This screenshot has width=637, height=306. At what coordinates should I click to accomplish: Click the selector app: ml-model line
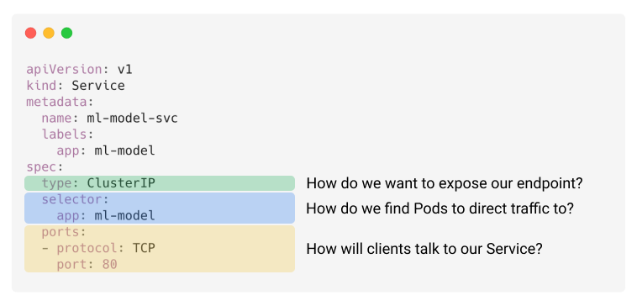106,216
